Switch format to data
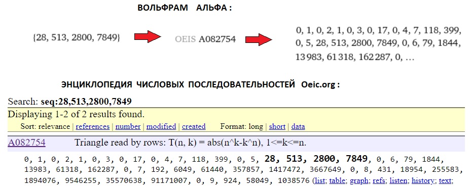Screen dimensions: 470x188 click(x=298, y=126)
